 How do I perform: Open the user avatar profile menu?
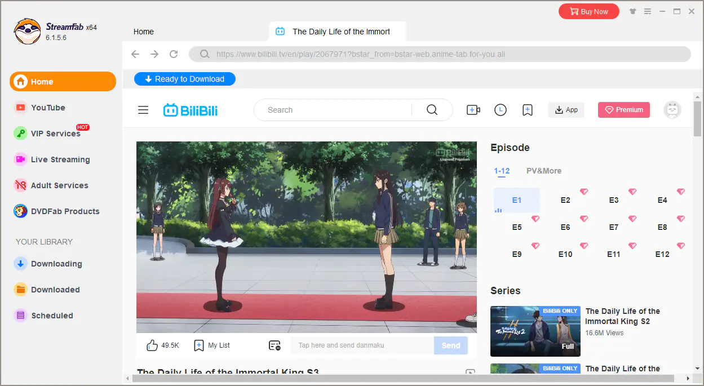[x=672, y=110]
